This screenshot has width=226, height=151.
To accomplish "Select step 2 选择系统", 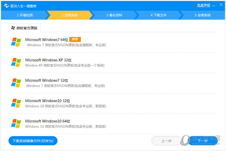I will (69, 15).
